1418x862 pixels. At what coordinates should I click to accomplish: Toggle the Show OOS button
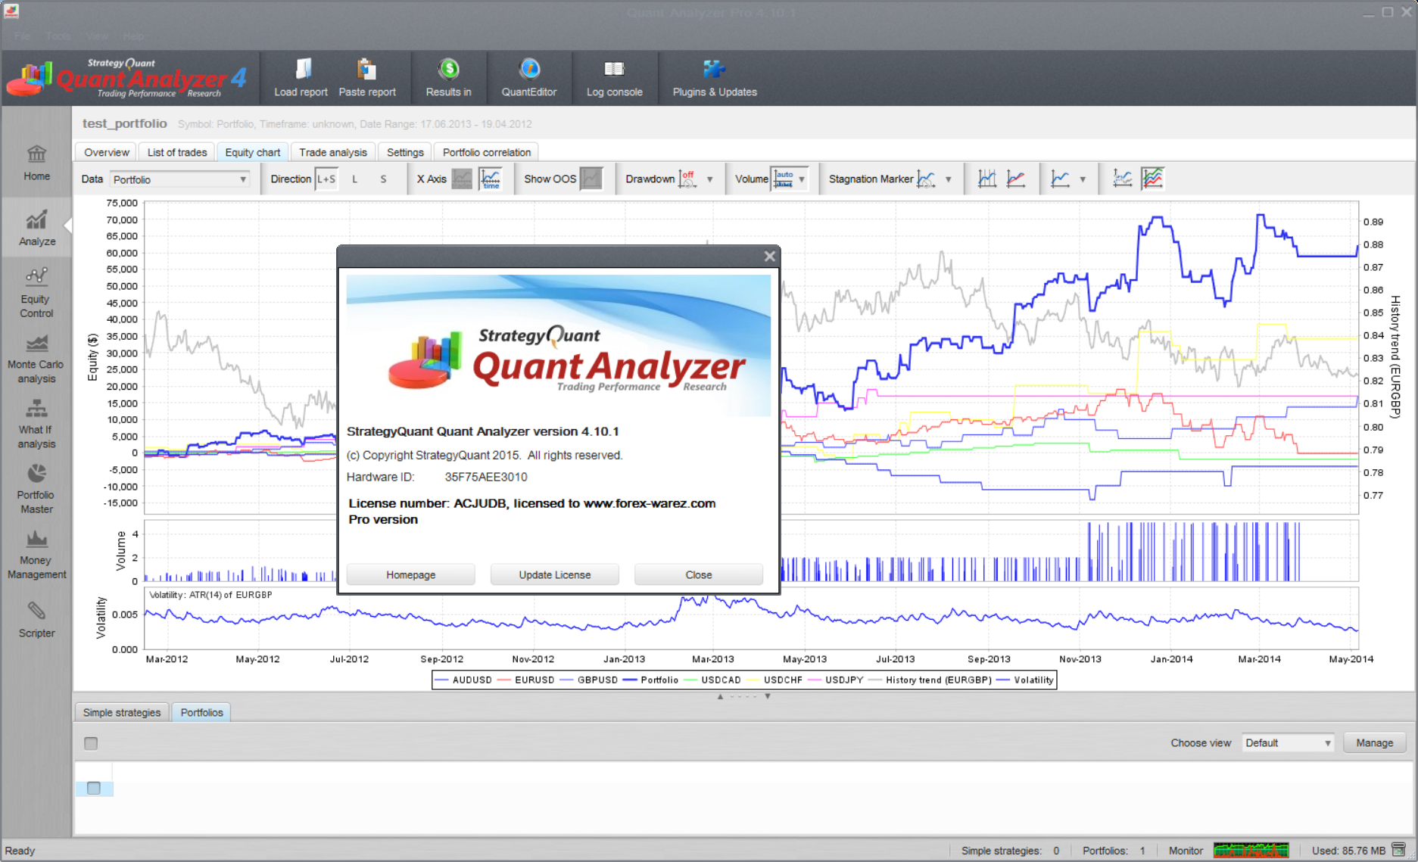[x=591, y=179]
